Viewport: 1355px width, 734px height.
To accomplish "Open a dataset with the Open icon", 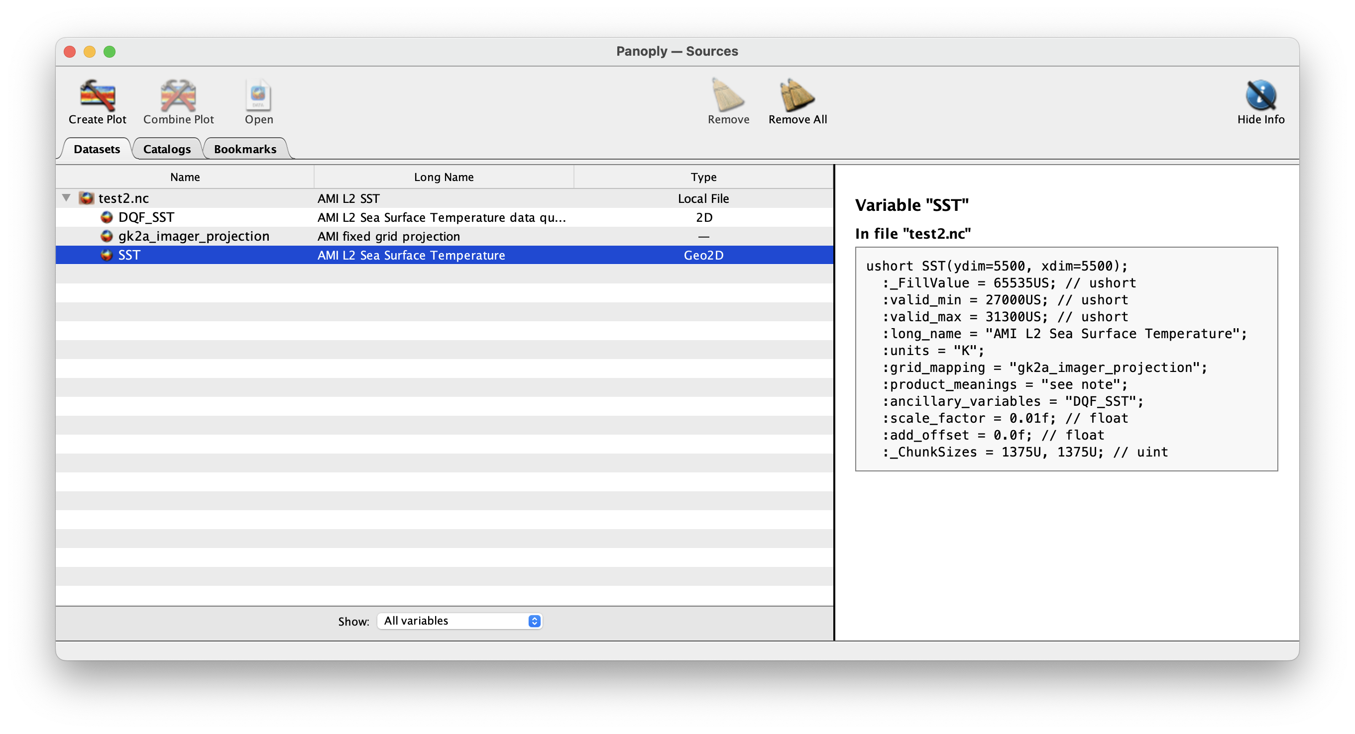I will [x=258, y=95].
